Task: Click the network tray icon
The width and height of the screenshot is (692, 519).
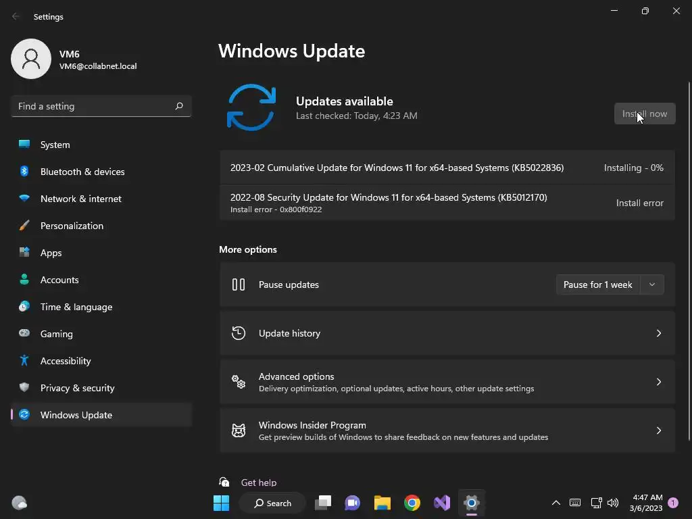Action: tap(596, 503)
